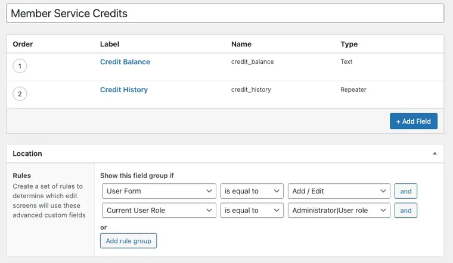Click the Add rule group button
This screenshot has width=453, height=263.
point(128,241)
